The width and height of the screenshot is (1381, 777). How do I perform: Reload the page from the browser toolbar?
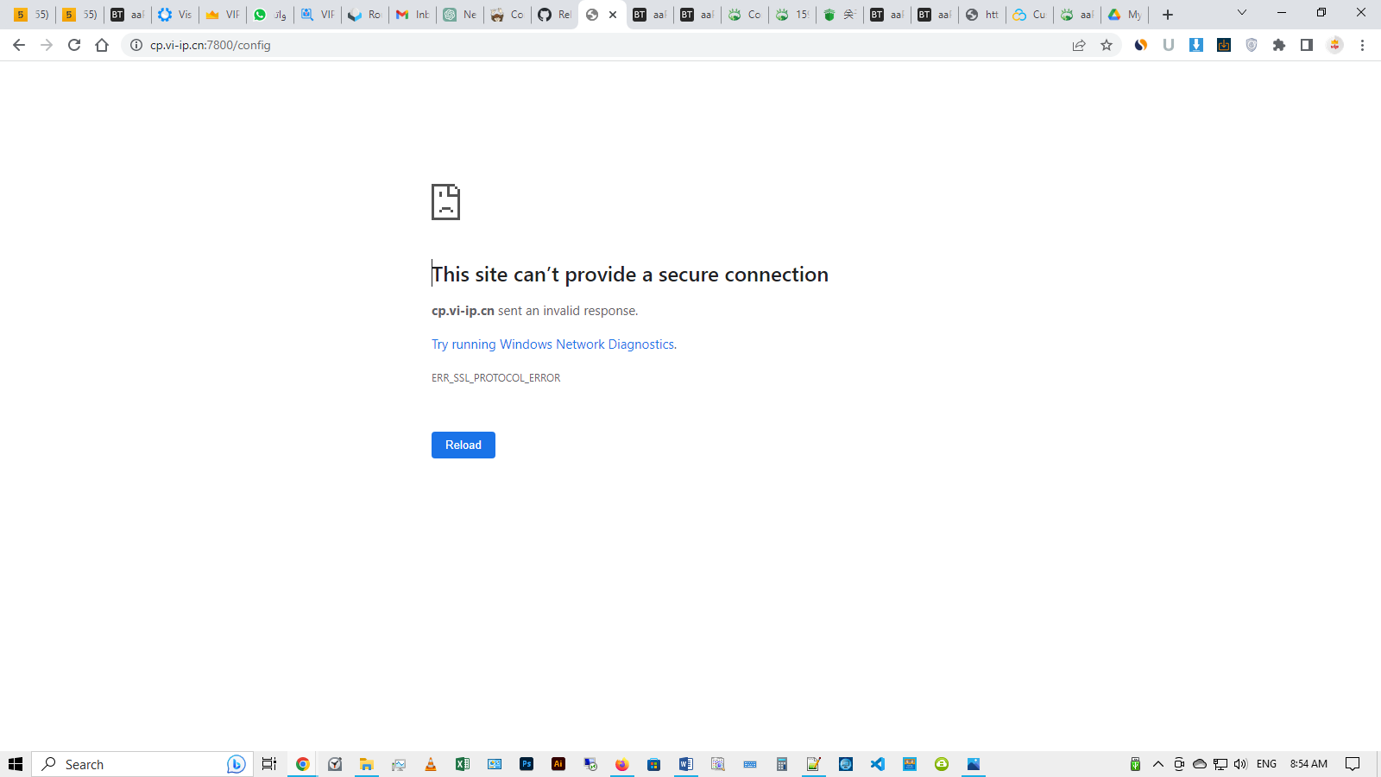click(x=74, y=45)
